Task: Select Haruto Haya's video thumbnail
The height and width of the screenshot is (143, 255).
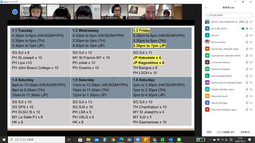Action: pyautogui.click(x=33, y=12)
